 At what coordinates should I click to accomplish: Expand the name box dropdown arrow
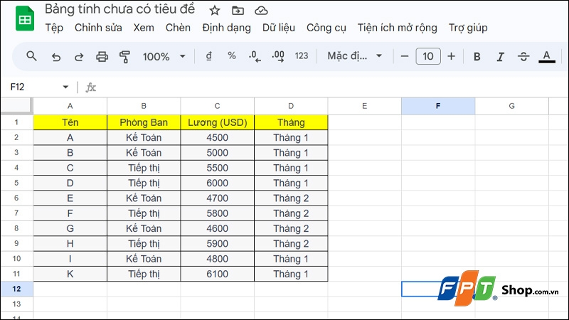[65, 87]
